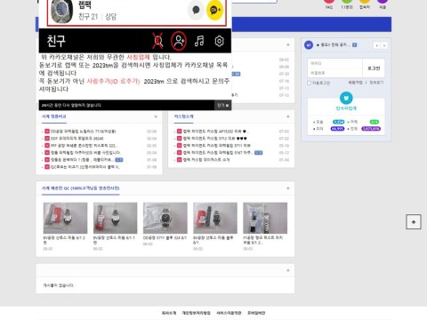
Task: Select the 커스텀소개 tab header
Action: click(183, 116)
